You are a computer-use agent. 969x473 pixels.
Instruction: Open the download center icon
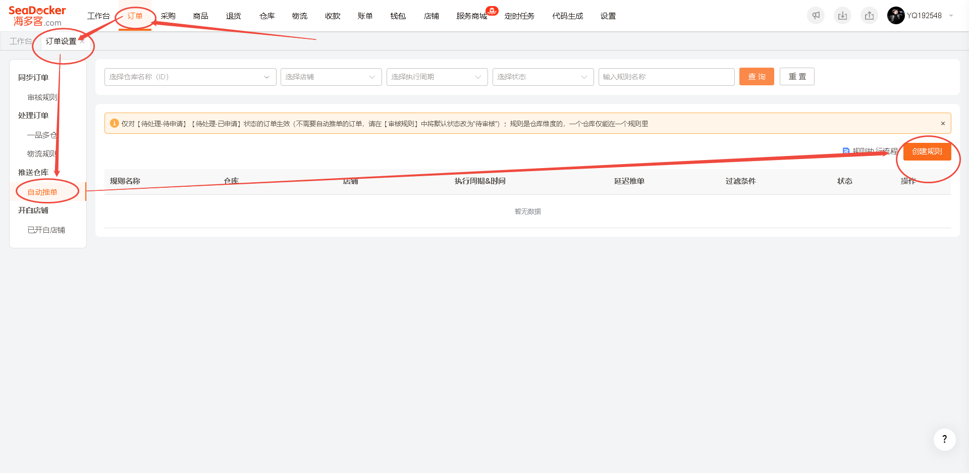click(x=842, y=16)
